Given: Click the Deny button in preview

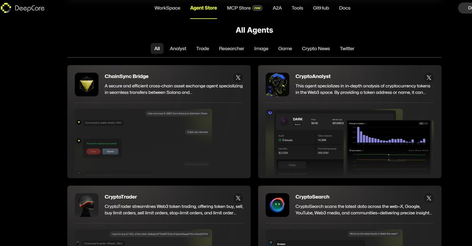Looking at the screenshot, I should click(x=93, y=151).
